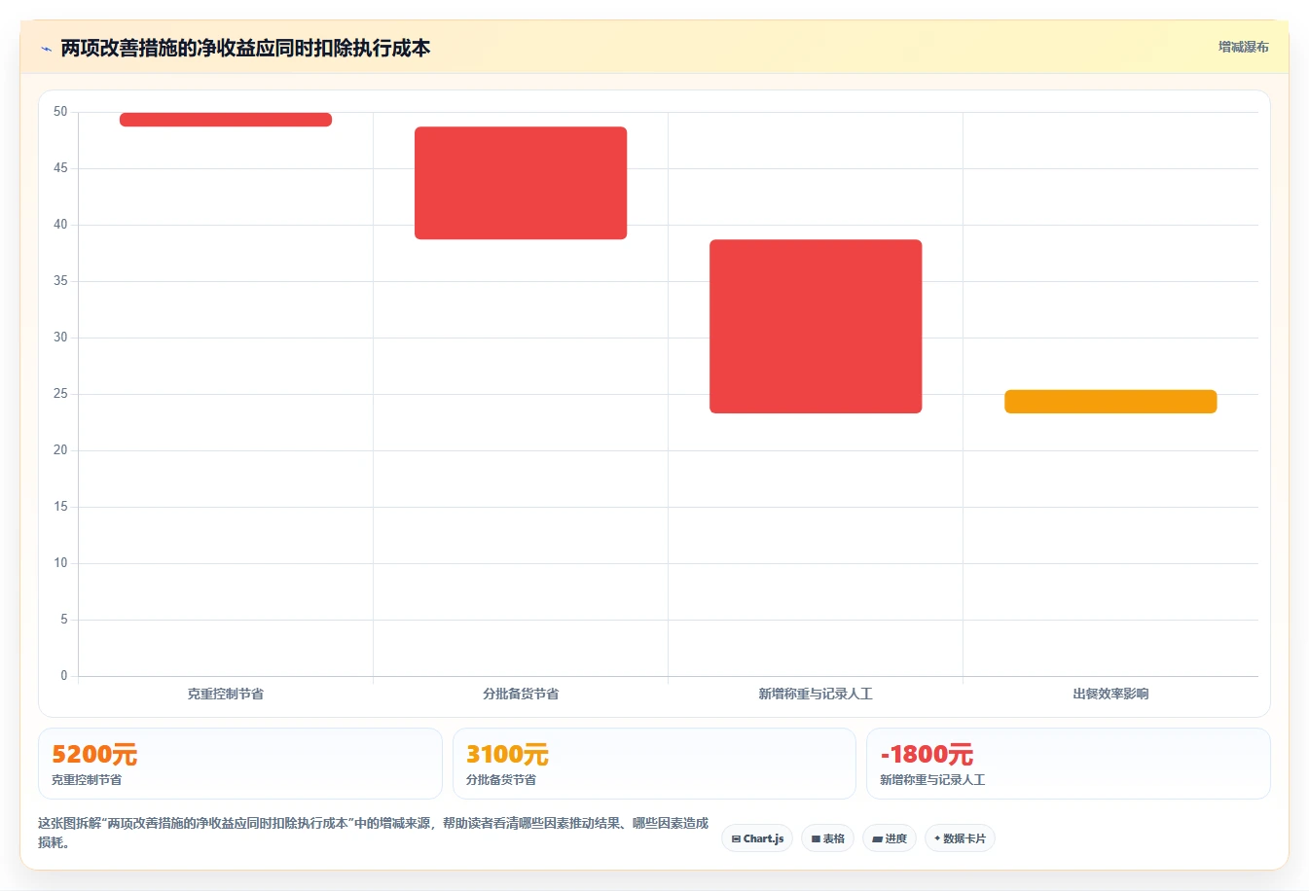Screen dimensions: 1309x891
Task: Open the -1800元 新增称重与记录人工 card
Action: (1069, 764)
